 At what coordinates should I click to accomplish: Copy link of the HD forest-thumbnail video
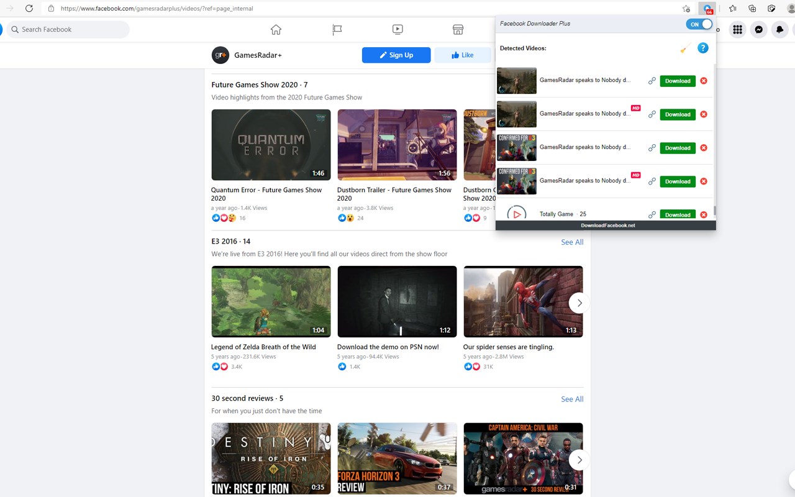tap(652, 114)
